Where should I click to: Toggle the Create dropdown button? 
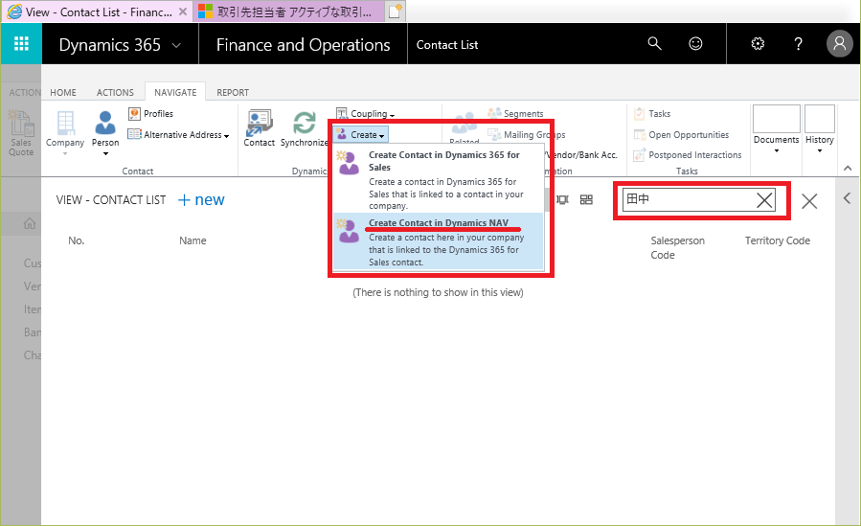tap(361, 134)
